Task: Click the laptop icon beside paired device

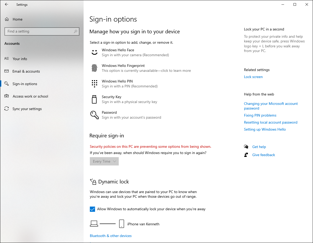Action: point(94,224)
